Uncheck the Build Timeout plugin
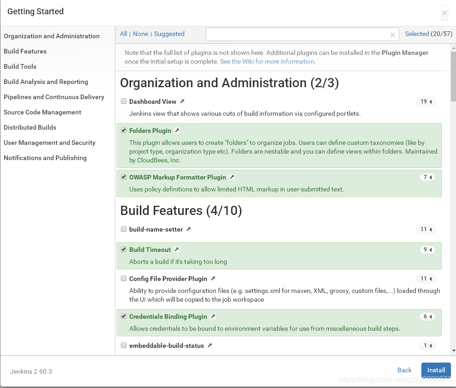Image resolution: width=456 pixels, height=388 pixels. (124, 249)
